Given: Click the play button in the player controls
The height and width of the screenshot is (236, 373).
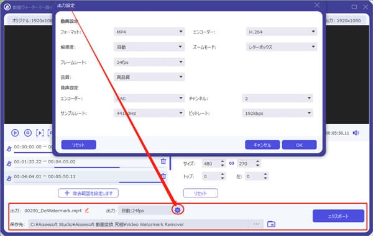Looking at the screenshot, I should click(15, 133).
